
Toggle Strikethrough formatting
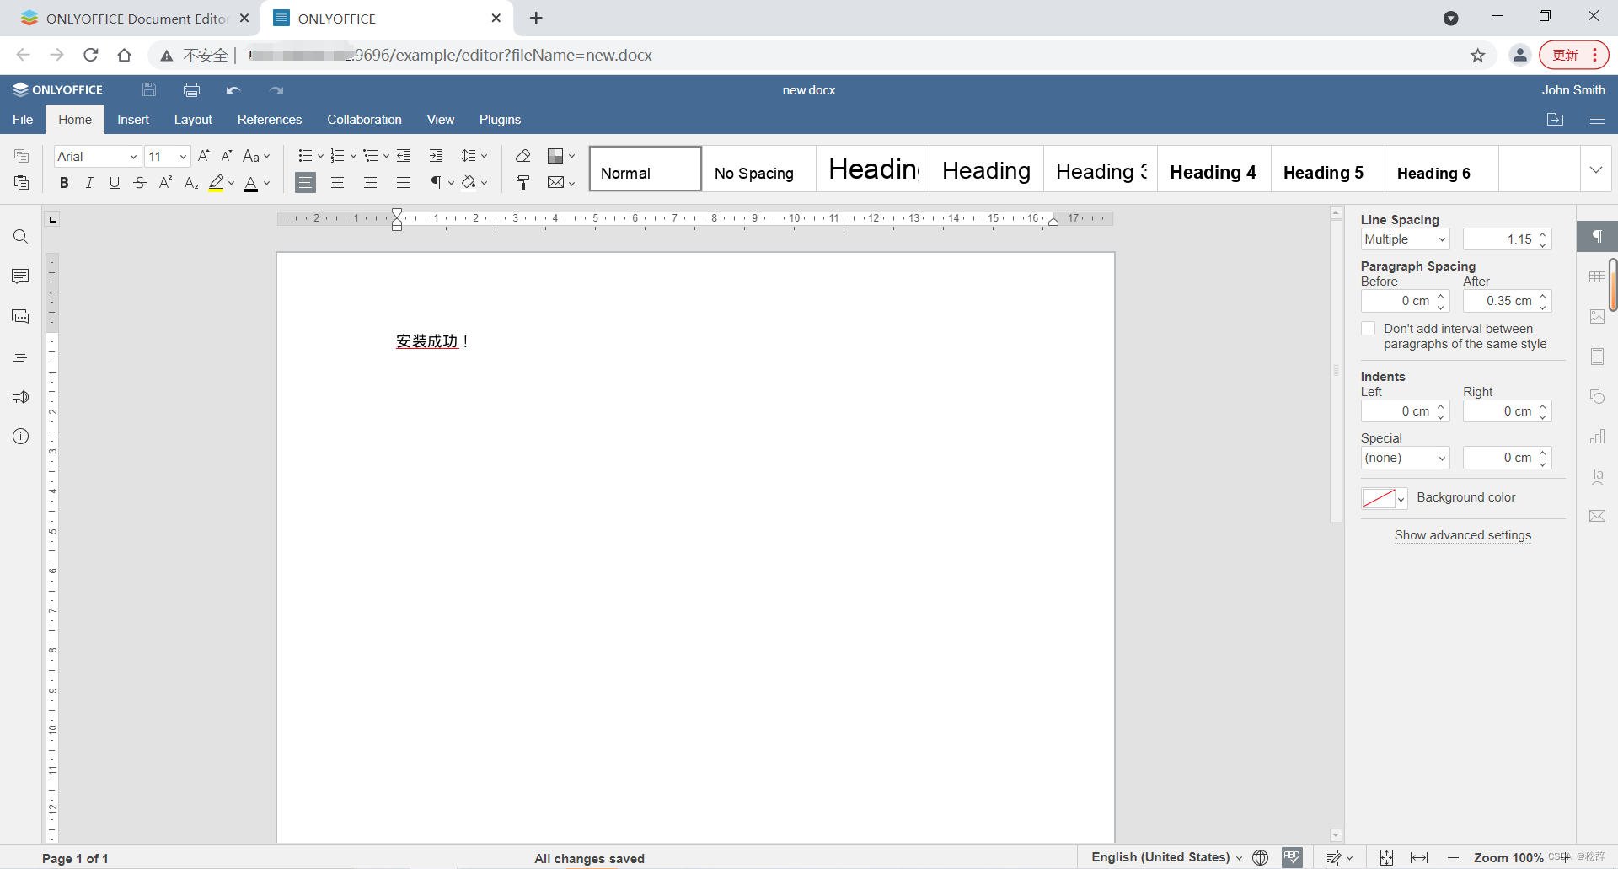click(140, 182)
